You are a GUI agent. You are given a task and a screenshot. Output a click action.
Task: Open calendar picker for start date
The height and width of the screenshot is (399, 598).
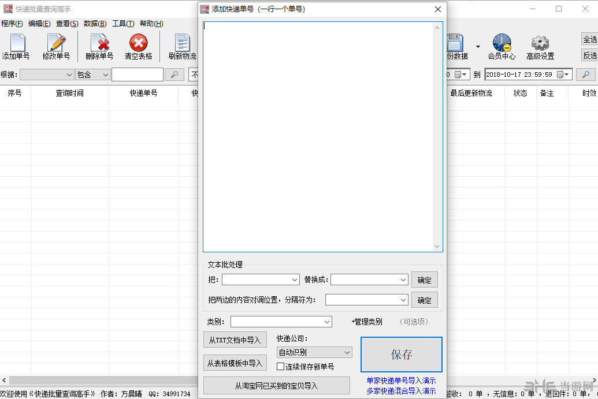pyautogui.click(x=460, y=74)
